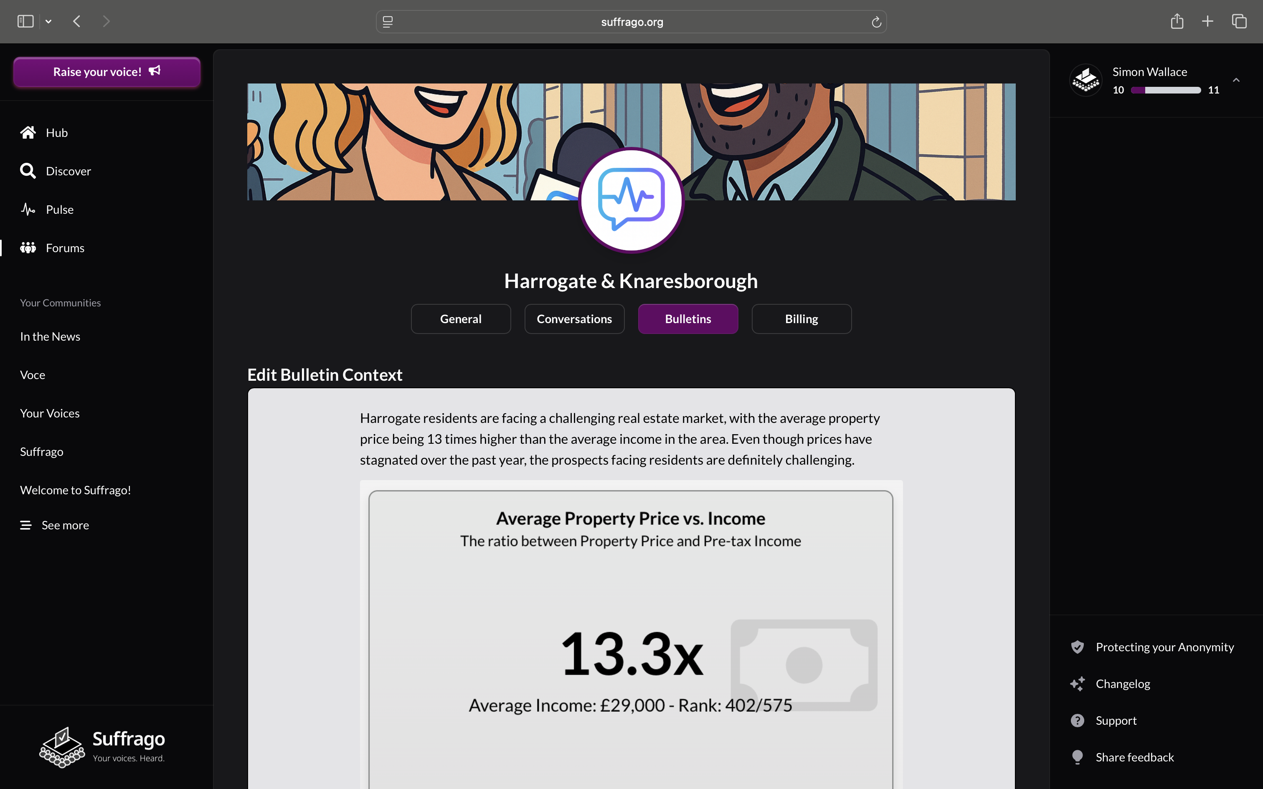Expand See more communities list

55,525
